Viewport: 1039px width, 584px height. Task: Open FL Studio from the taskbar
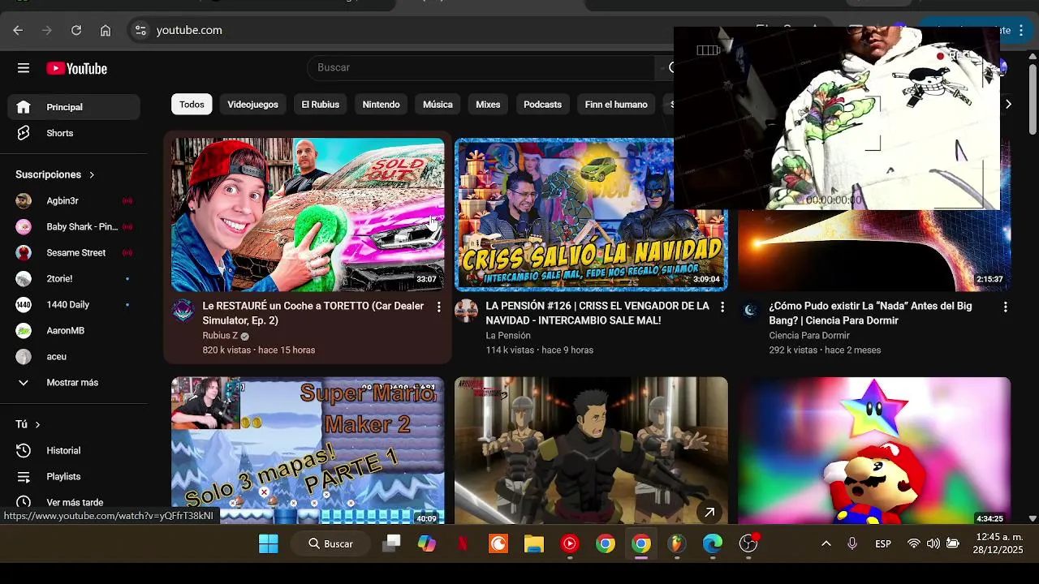click(x=677, y=544)
